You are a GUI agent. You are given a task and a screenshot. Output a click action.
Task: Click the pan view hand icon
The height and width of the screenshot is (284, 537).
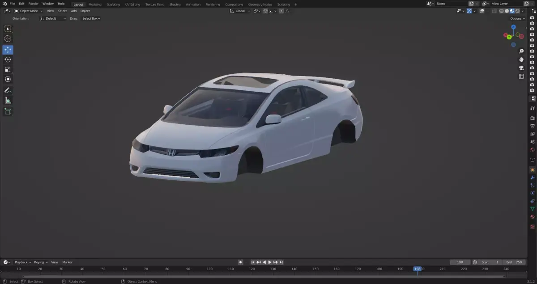521,59
